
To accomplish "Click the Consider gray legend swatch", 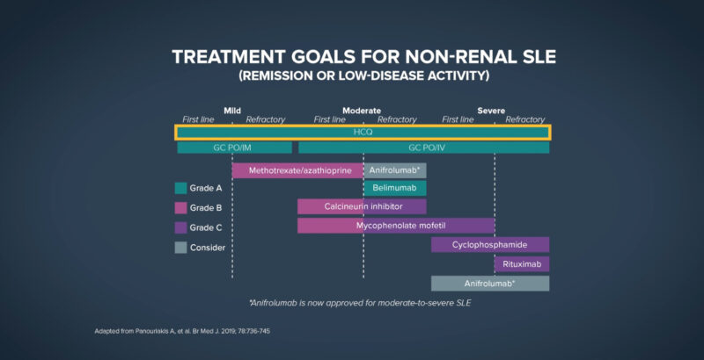I will pos(180,248).
